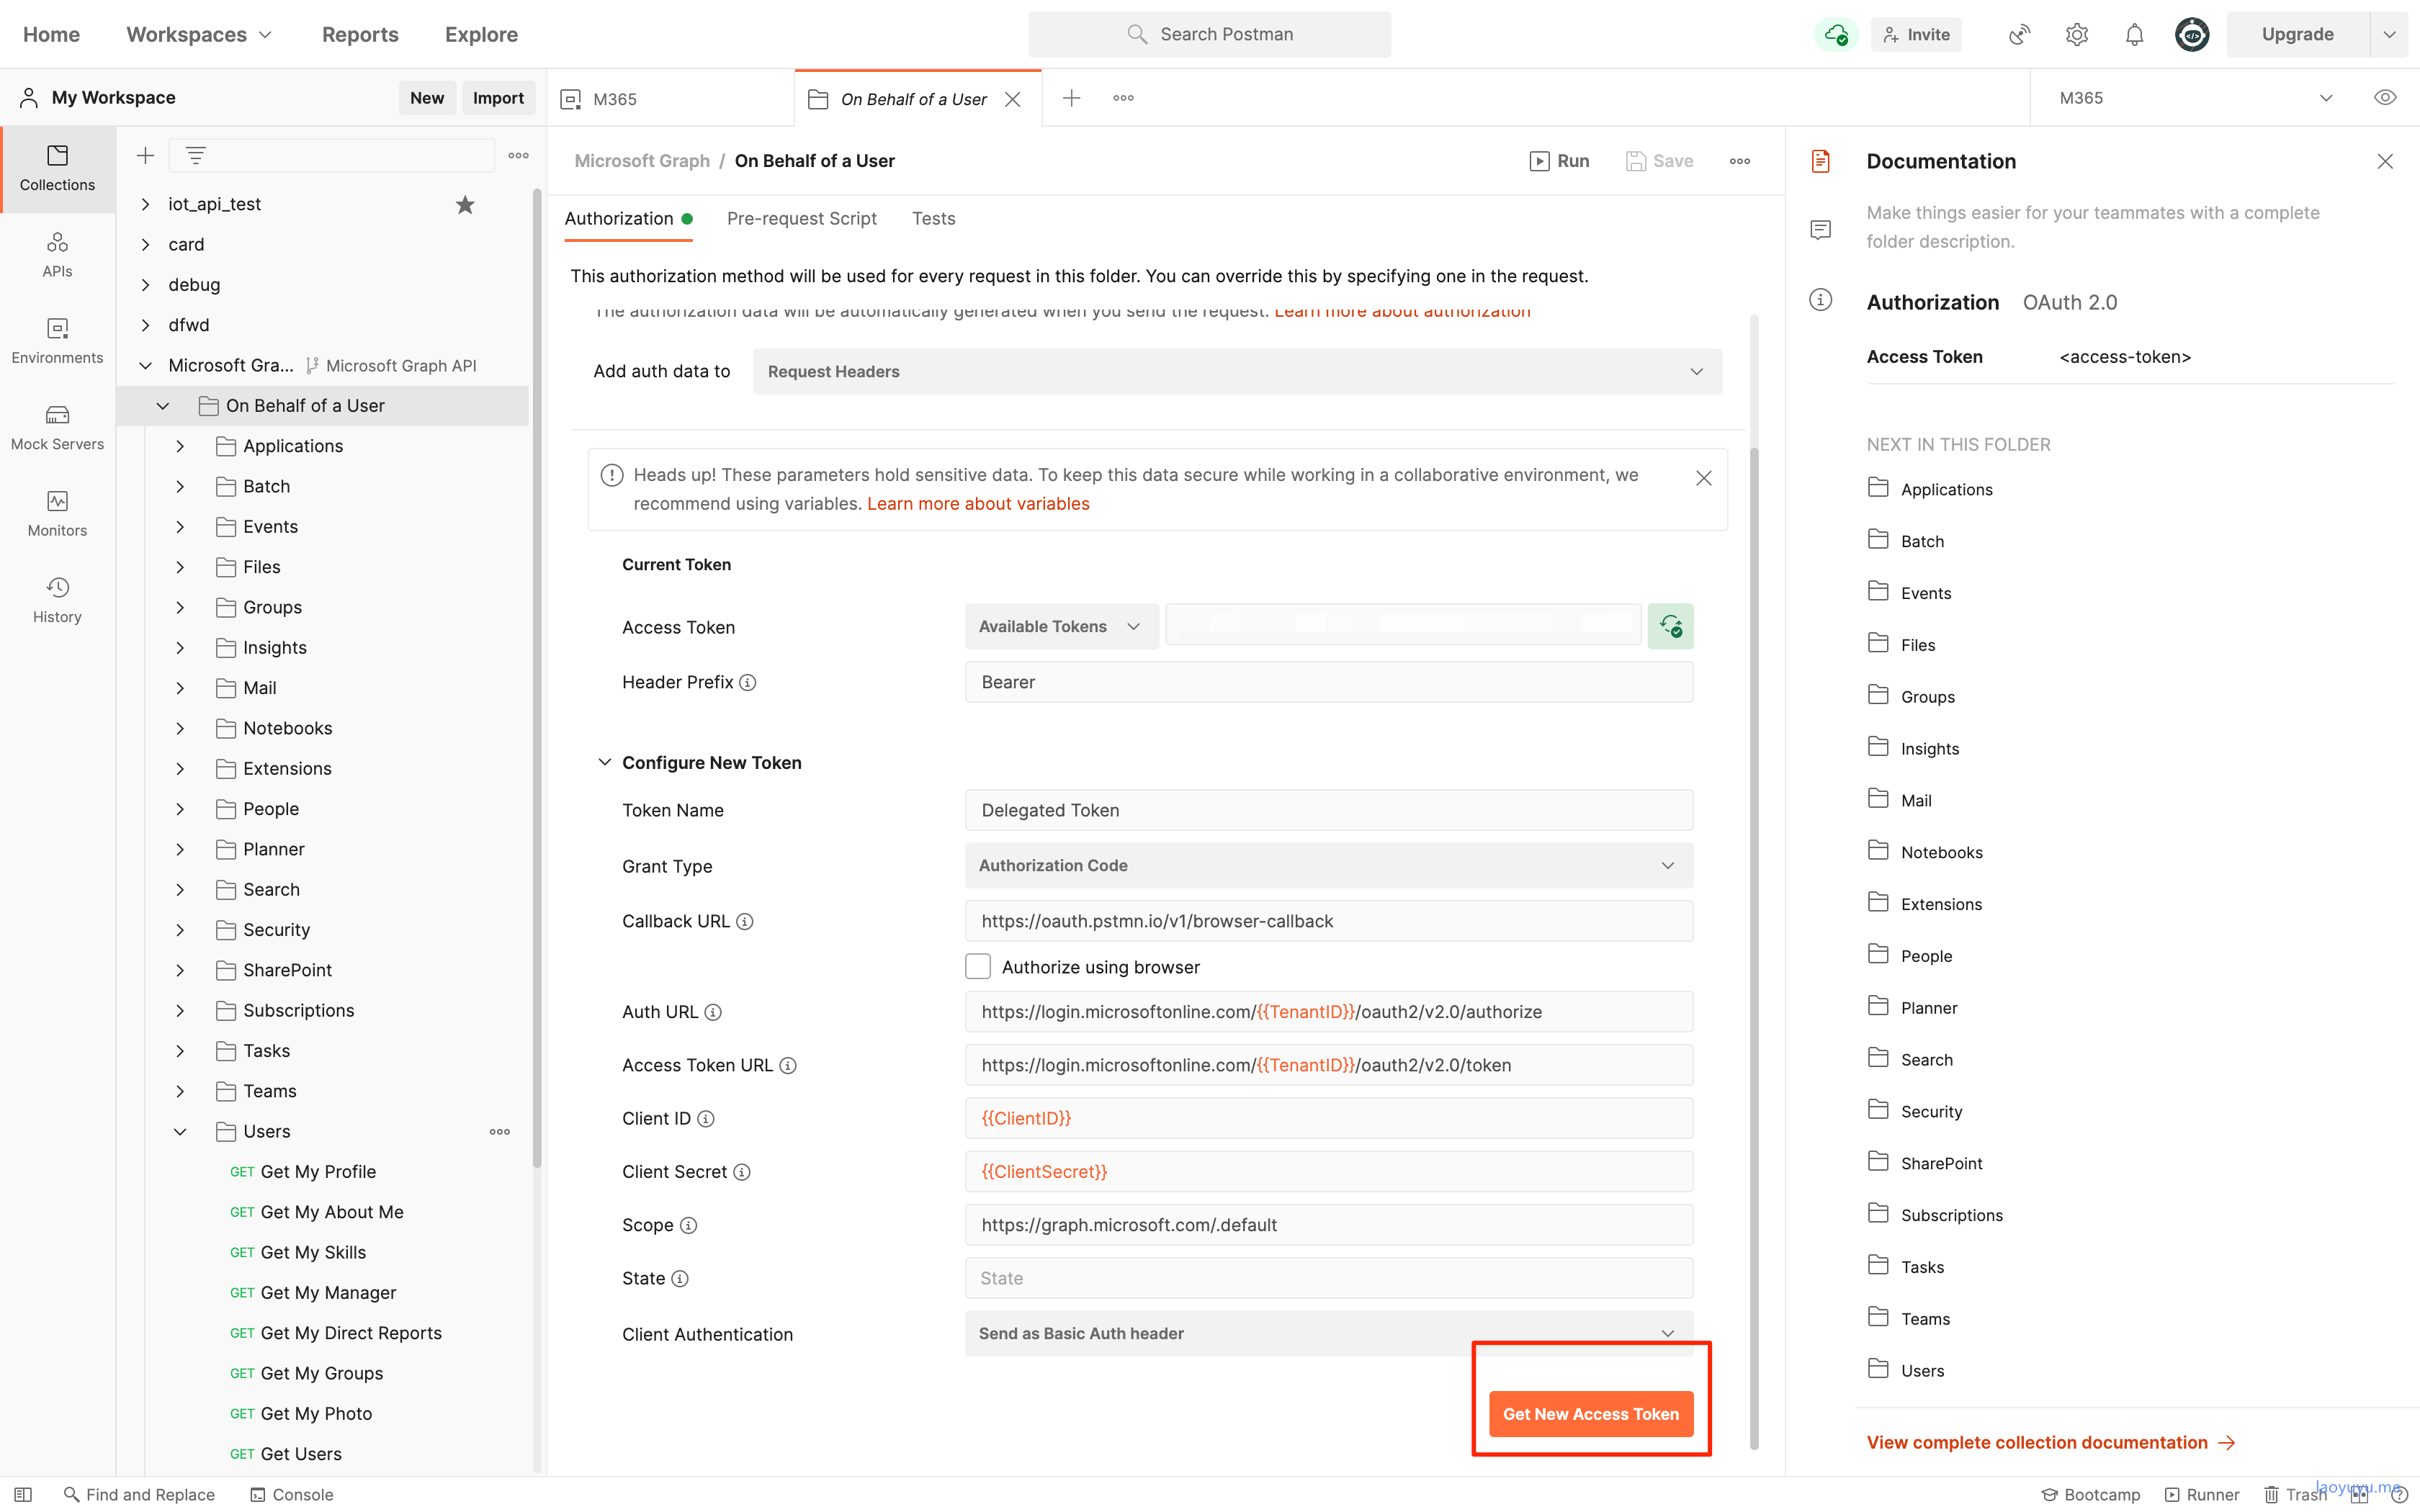Switch to the Tests tab

933,218
